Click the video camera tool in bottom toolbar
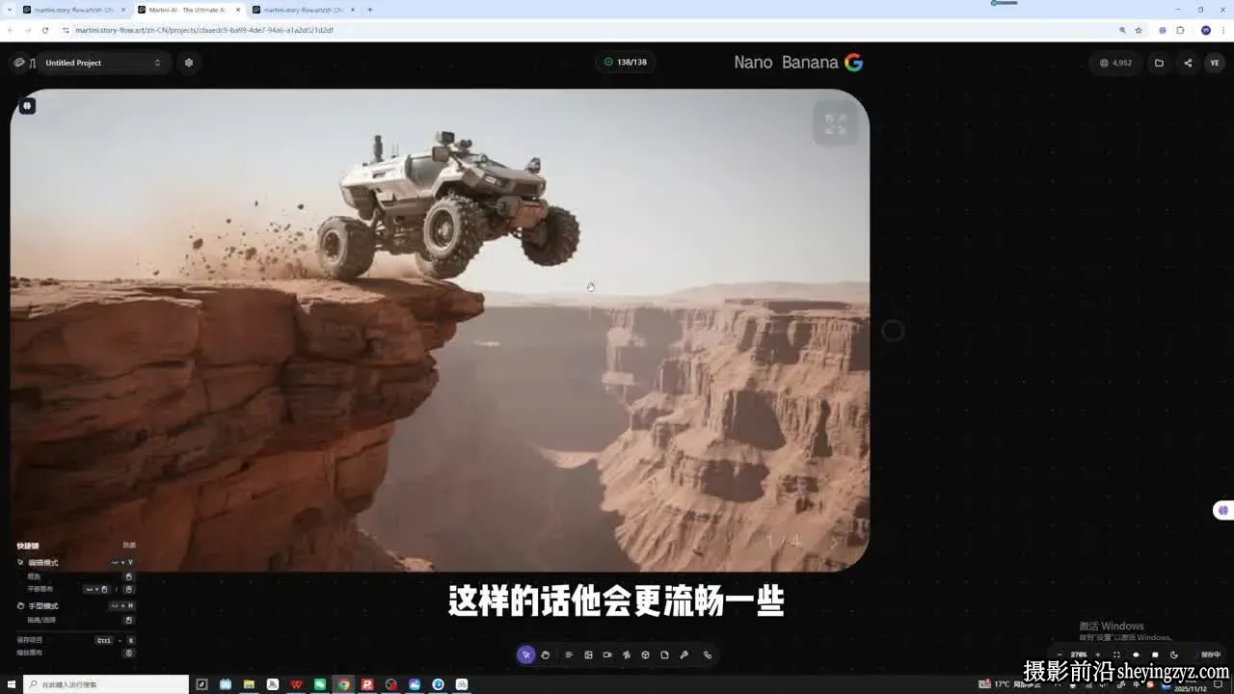The image size is (1234, 694). tap(607, 654)
